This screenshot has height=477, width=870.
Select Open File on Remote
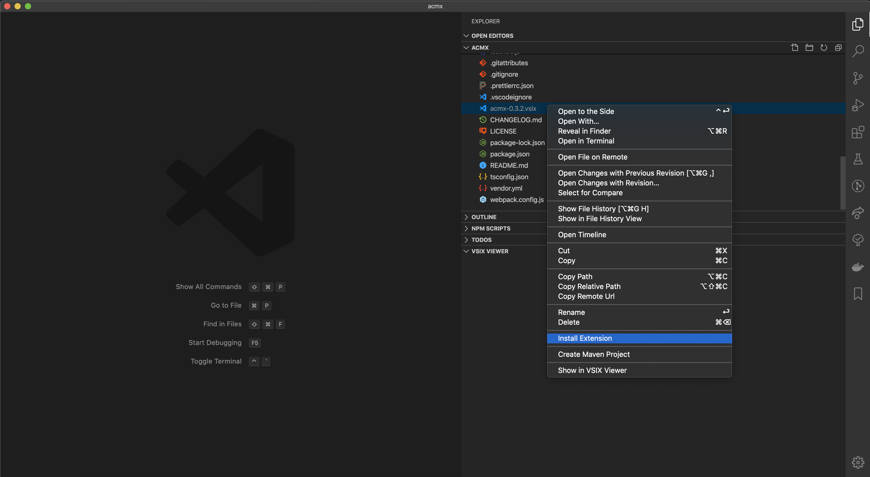tap(639, 157)
